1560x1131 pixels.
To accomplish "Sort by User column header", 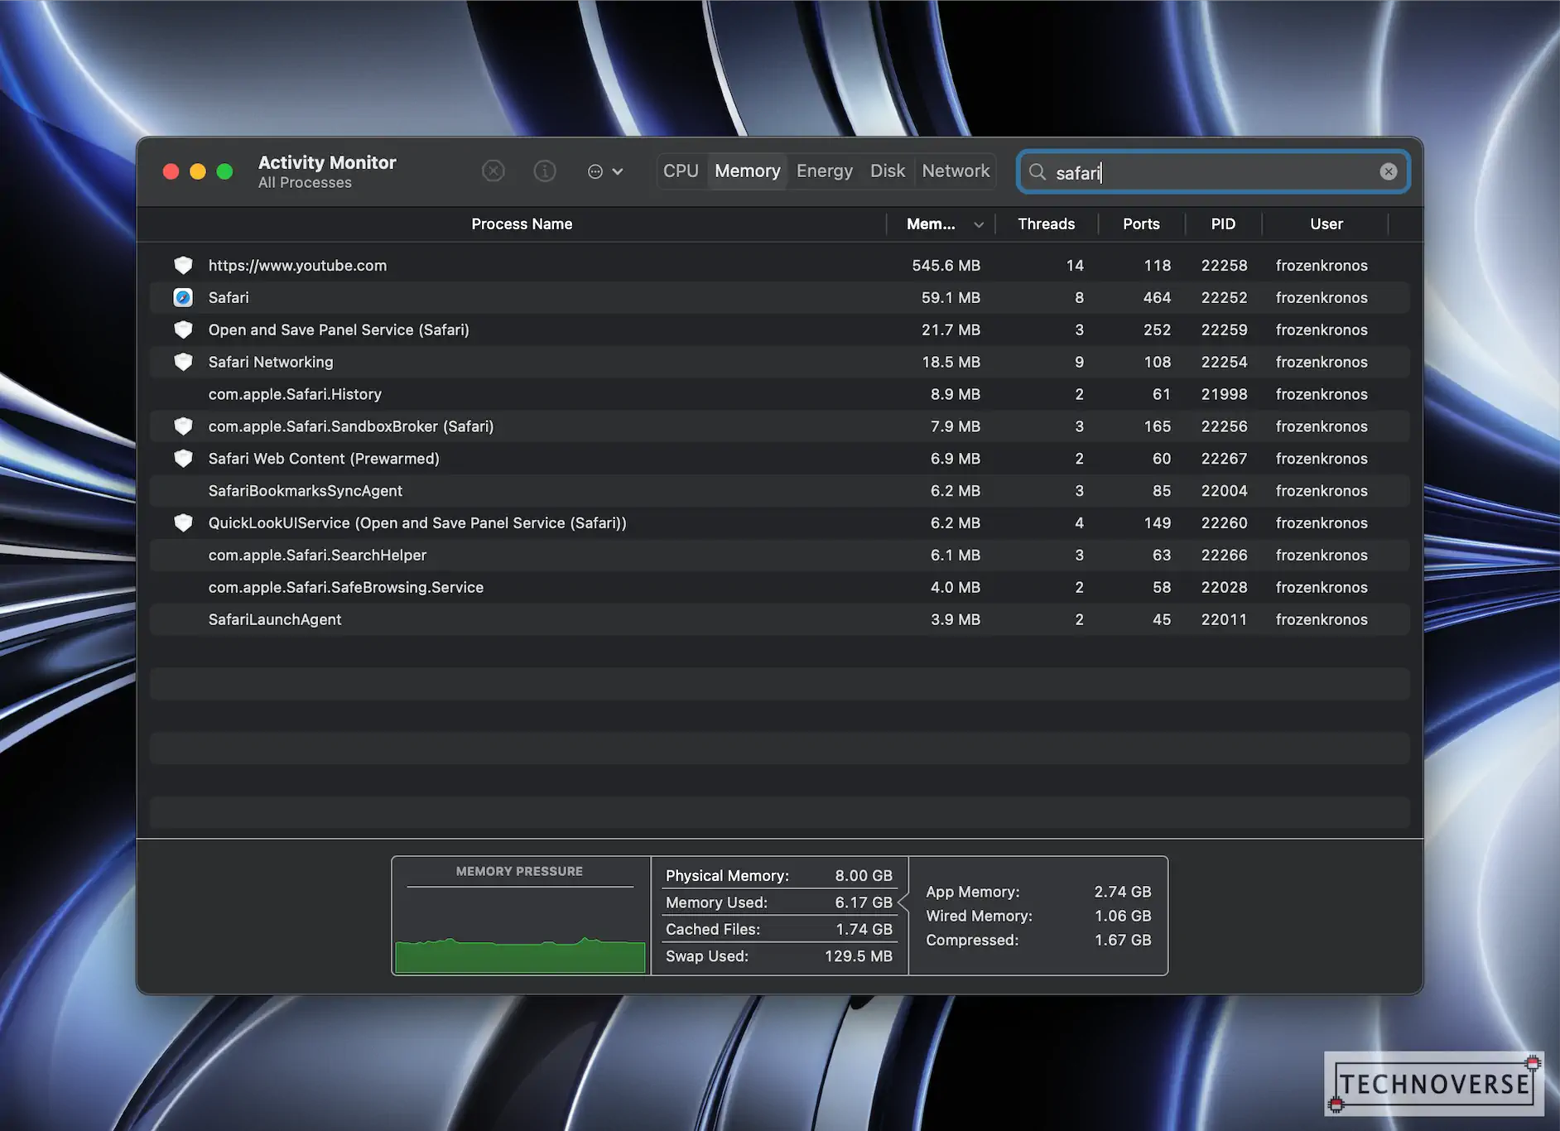I will pyautogui.click(x=1326, y=224).
